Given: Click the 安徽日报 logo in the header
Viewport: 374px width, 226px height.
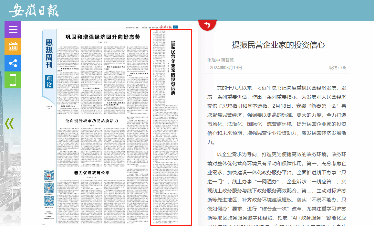Looking at the screenshot, I should (x=34, y=10).
